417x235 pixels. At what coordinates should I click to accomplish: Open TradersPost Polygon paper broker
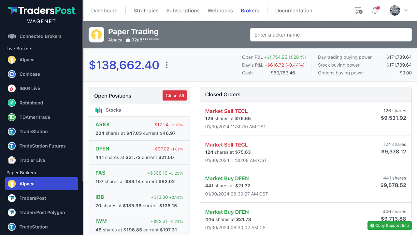pos(42,212)
